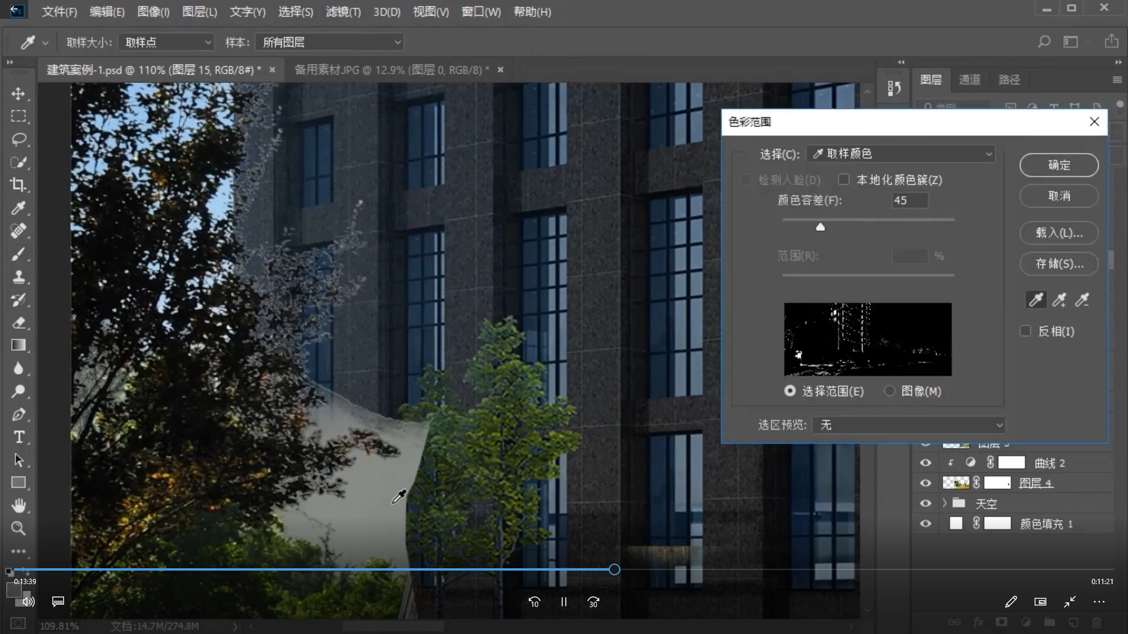
Task: Select the Hand tool
Action: pyautogui.click(x=18, y=505)
